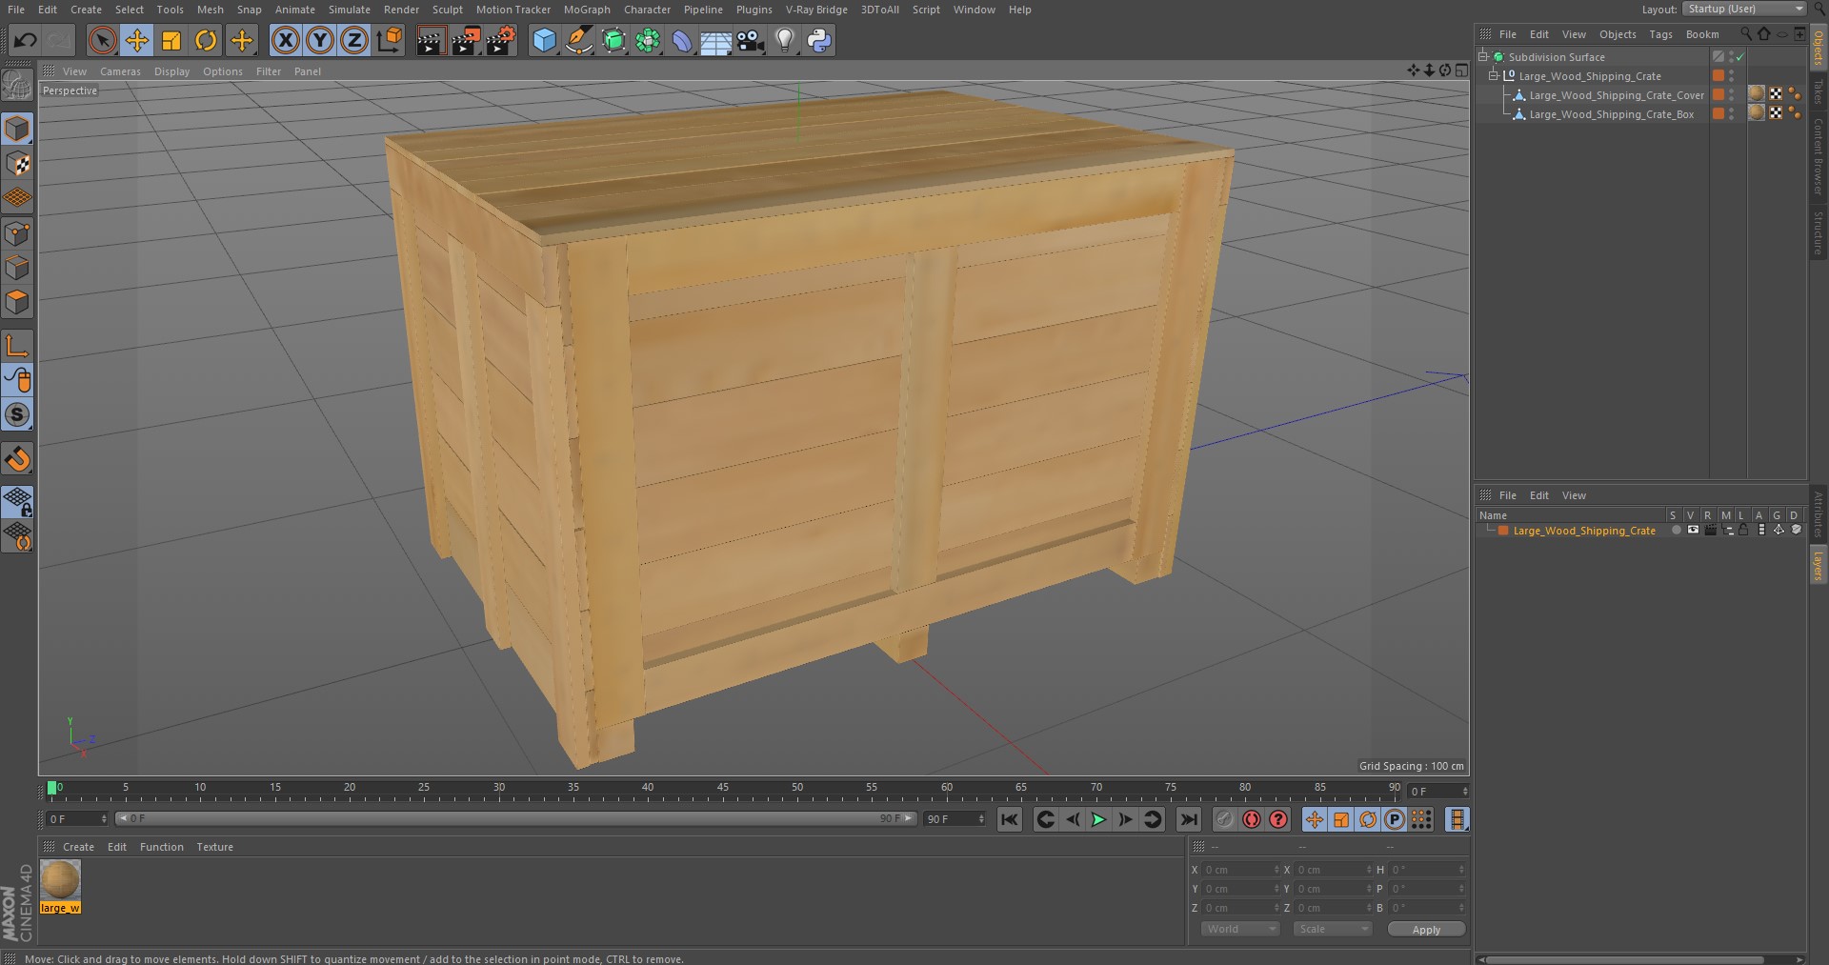Click the X position input field

click(1240, 870)
